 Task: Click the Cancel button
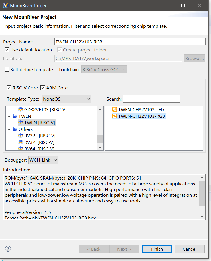[190, 249]
